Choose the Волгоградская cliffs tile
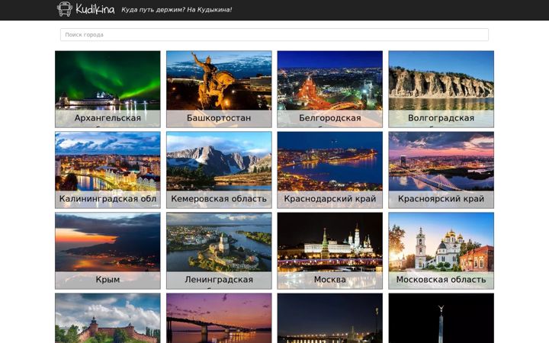 click(x=441, y=89)
